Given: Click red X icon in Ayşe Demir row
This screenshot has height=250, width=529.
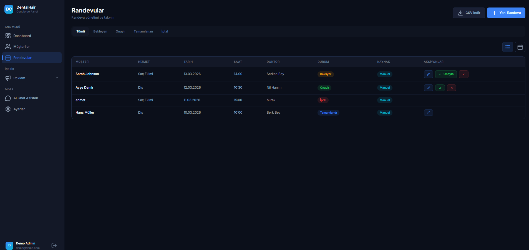Looking at the screenshot, I should pos(451,88).
